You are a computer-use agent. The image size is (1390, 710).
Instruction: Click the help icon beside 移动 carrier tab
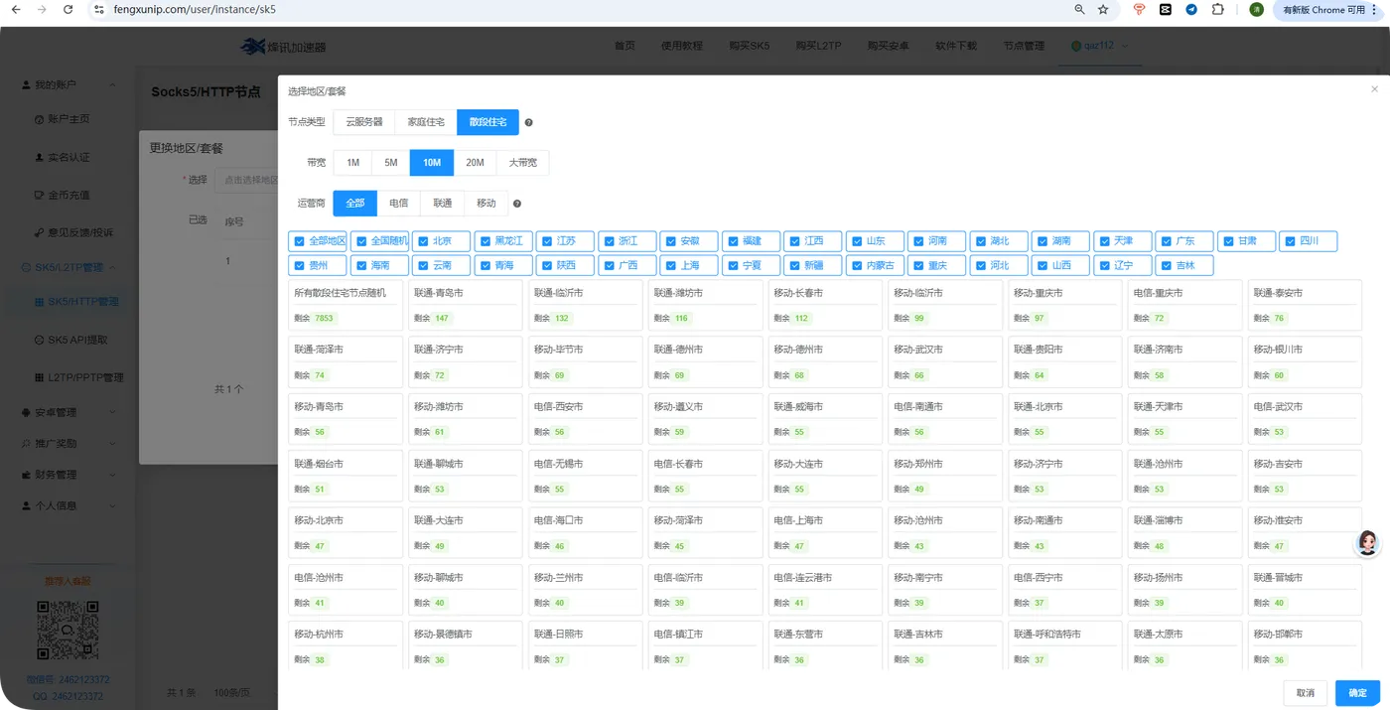(x=517, y=204)
